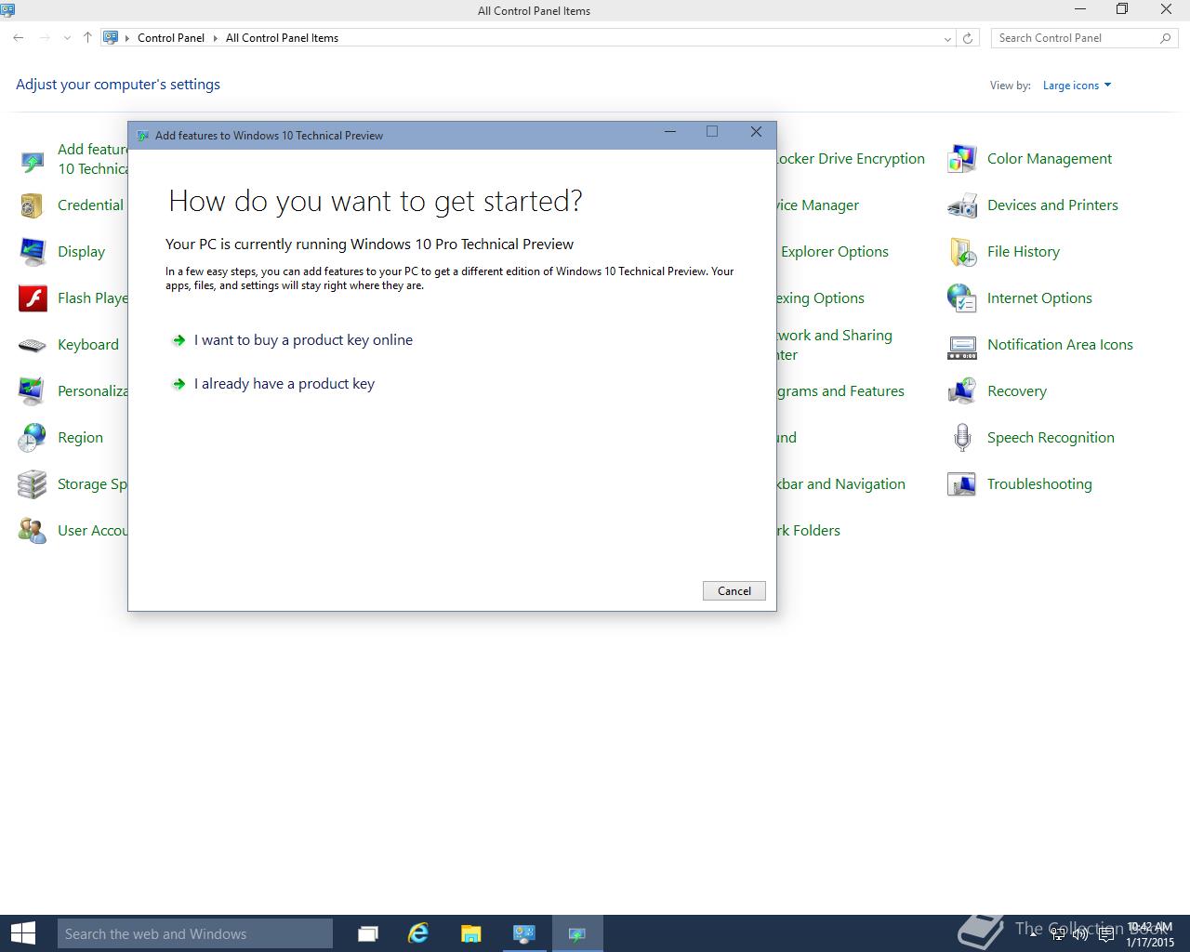Open Color Management icon
This screenshot has height=952, width=1190.
961,159
